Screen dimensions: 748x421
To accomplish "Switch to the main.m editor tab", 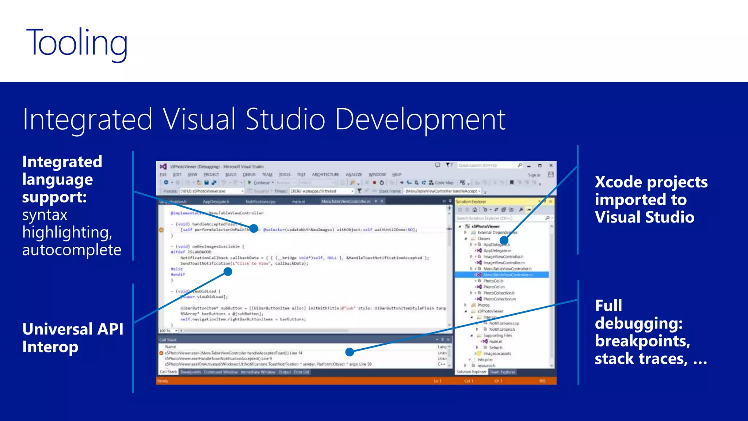I will coord(298,201).
